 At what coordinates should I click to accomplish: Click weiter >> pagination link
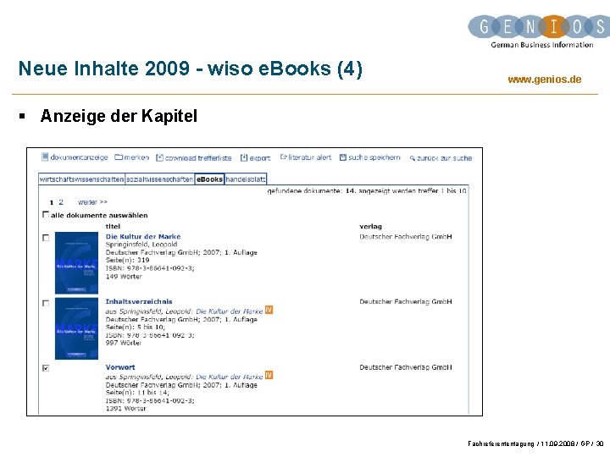[92, 202]
